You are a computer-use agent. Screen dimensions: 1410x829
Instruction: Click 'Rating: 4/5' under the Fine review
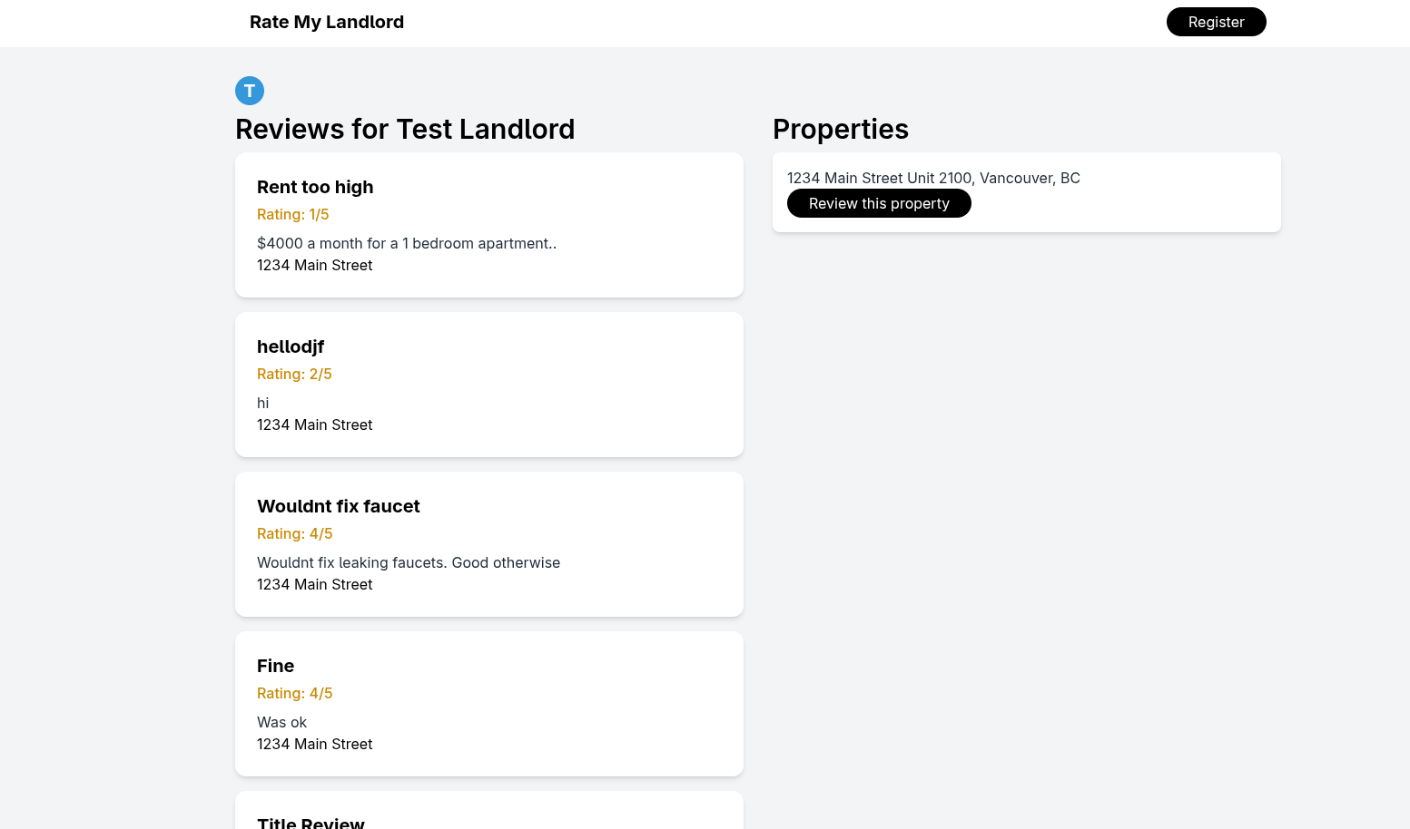(295, 693)
